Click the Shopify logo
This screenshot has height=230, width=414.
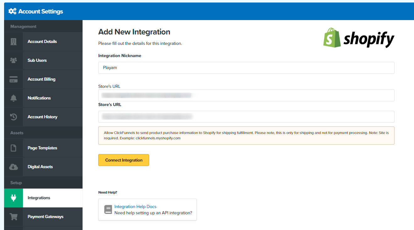[359, 38]
